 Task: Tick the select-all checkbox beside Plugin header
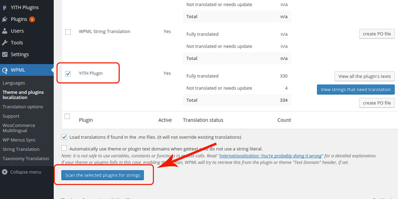(x=67, y=116)
